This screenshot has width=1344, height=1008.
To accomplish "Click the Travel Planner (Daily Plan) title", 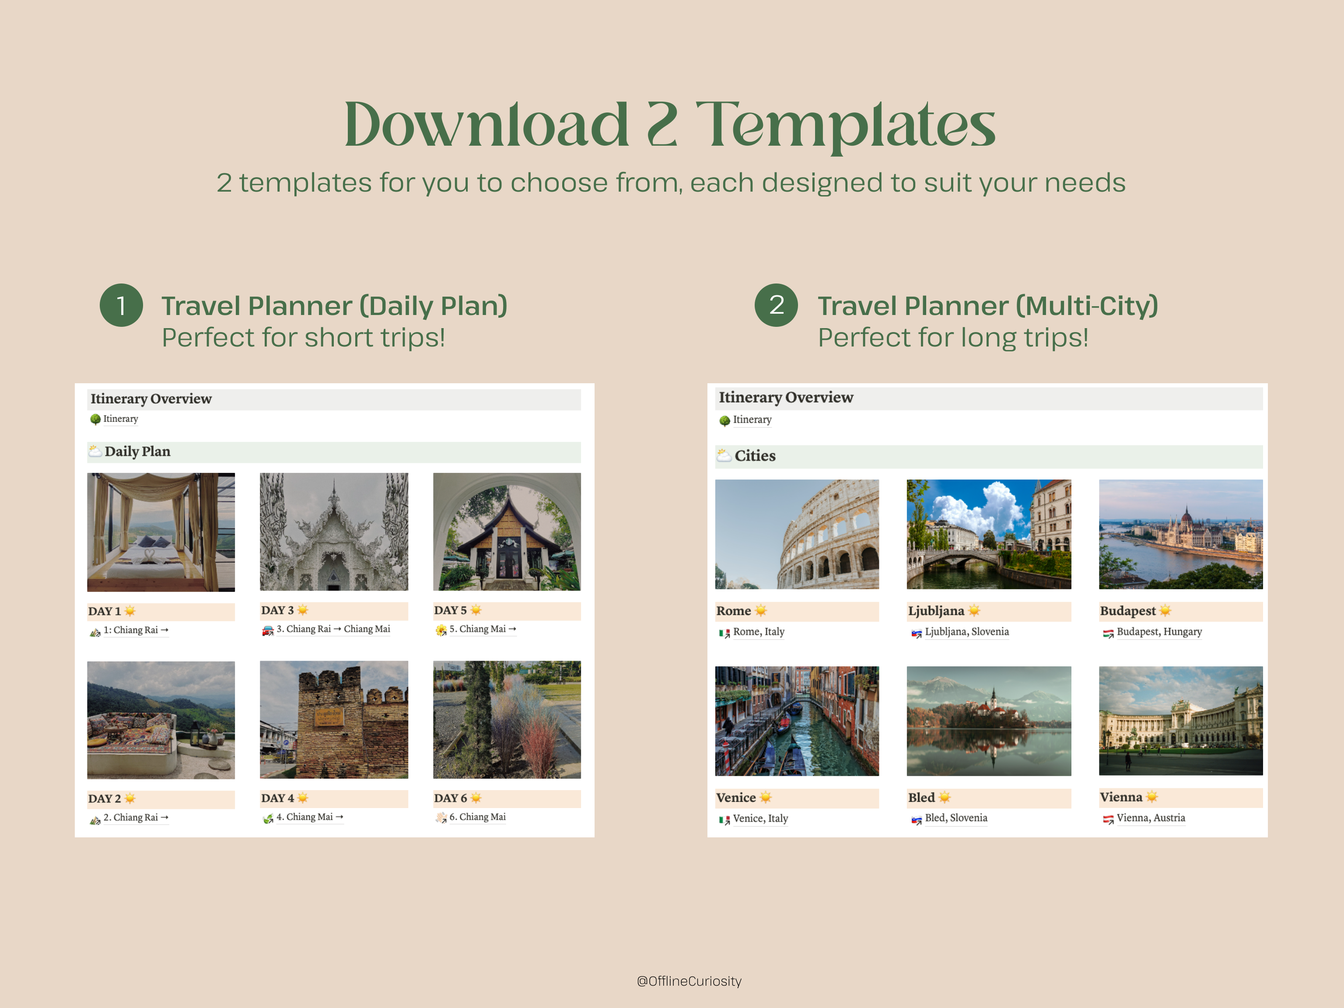I will click(x=334, y=306).
